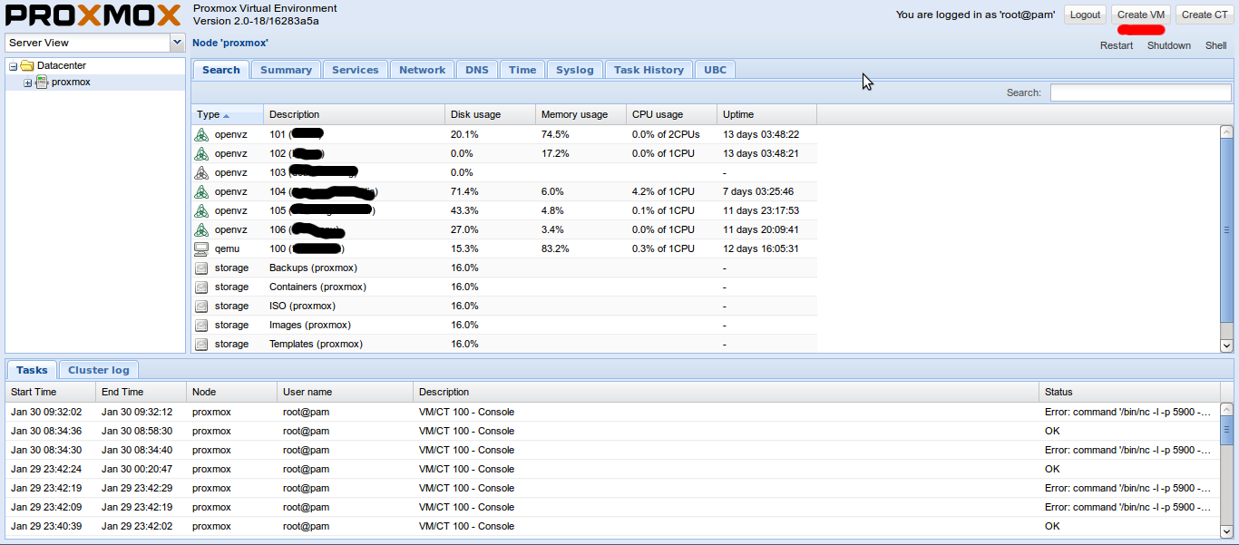Click the openvz icon for container 105

[x=201, y=210]
